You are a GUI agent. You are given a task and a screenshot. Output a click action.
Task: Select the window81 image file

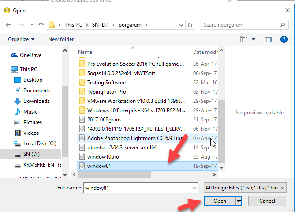[147, 166]
